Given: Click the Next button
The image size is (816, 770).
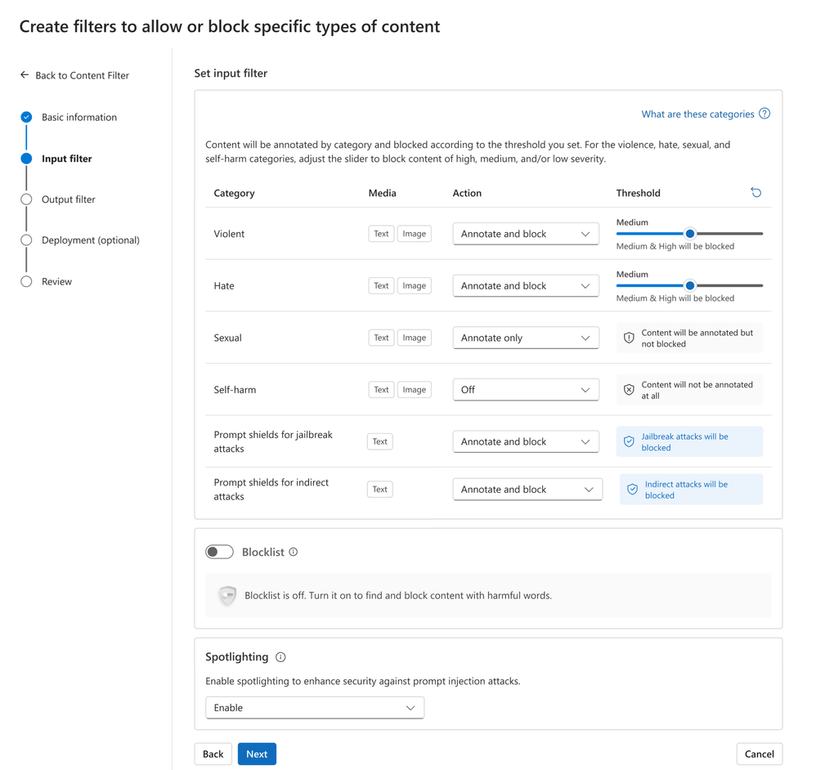Looking at the screenshot, I should click(x=257, y=754).
